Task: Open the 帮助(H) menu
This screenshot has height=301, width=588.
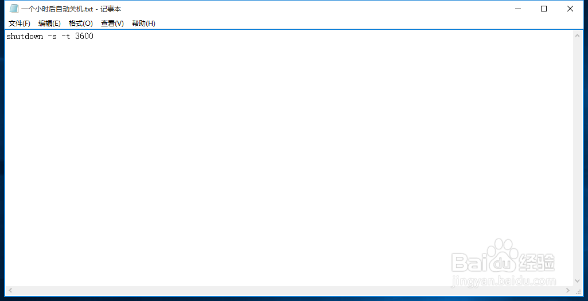Action: 143,24
